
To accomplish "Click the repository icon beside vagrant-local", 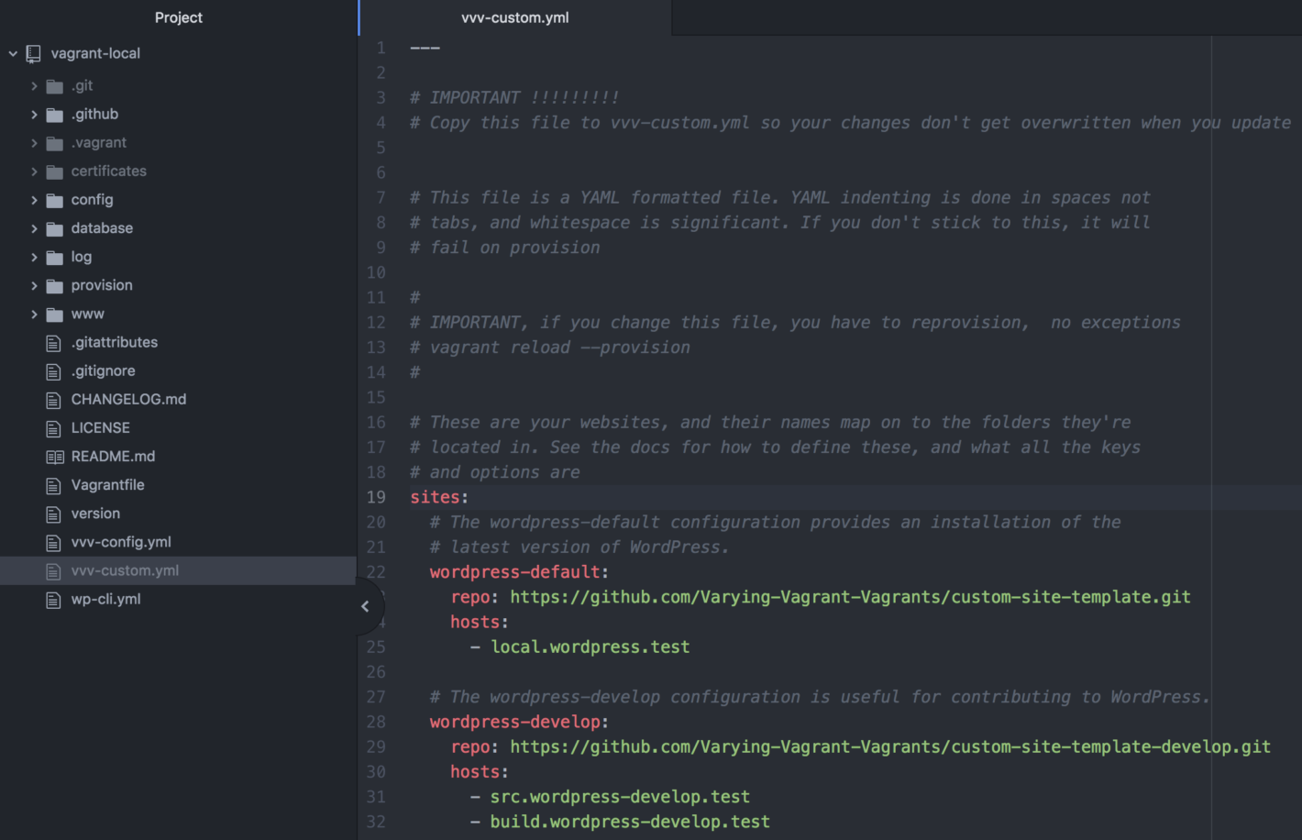I will point(33,53).
